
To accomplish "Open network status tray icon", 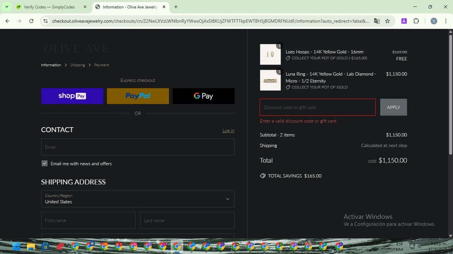I will click(x=412, y=246).
